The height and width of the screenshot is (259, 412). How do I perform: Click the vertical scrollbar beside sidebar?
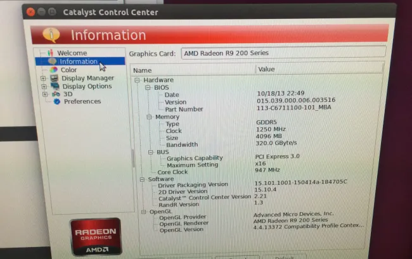[x=134, y=158]
